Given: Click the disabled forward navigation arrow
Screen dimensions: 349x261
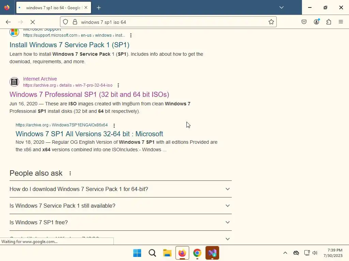Looking at the screenshot, I should [20, 22].
